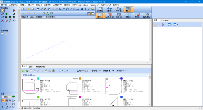This screenshot has width=203, height=110.
Task: Switch to the Part (零件) mode
Action: (x=119, y=9)
